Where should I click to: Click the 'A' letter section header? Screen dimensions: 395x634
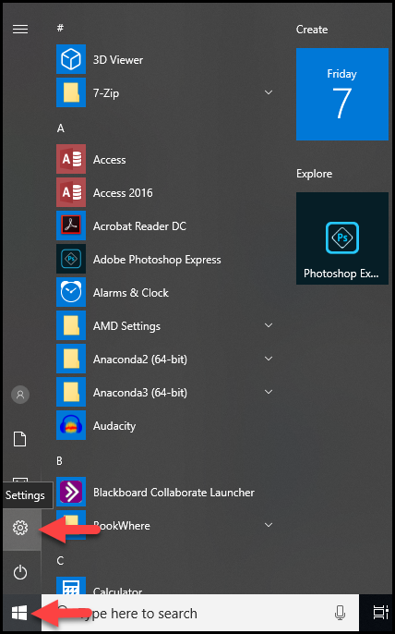click(x=61, y=128)
